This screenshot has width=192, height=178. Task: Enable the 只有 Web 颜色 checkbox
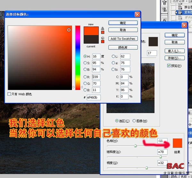click(9, 94)
